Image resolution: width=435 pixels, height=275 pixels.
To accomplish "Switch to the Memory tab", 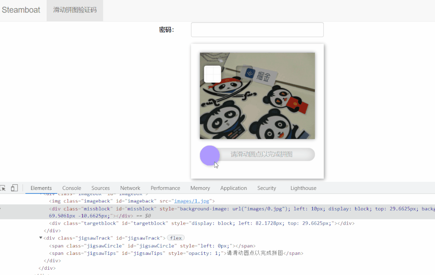I will point(200,188).
